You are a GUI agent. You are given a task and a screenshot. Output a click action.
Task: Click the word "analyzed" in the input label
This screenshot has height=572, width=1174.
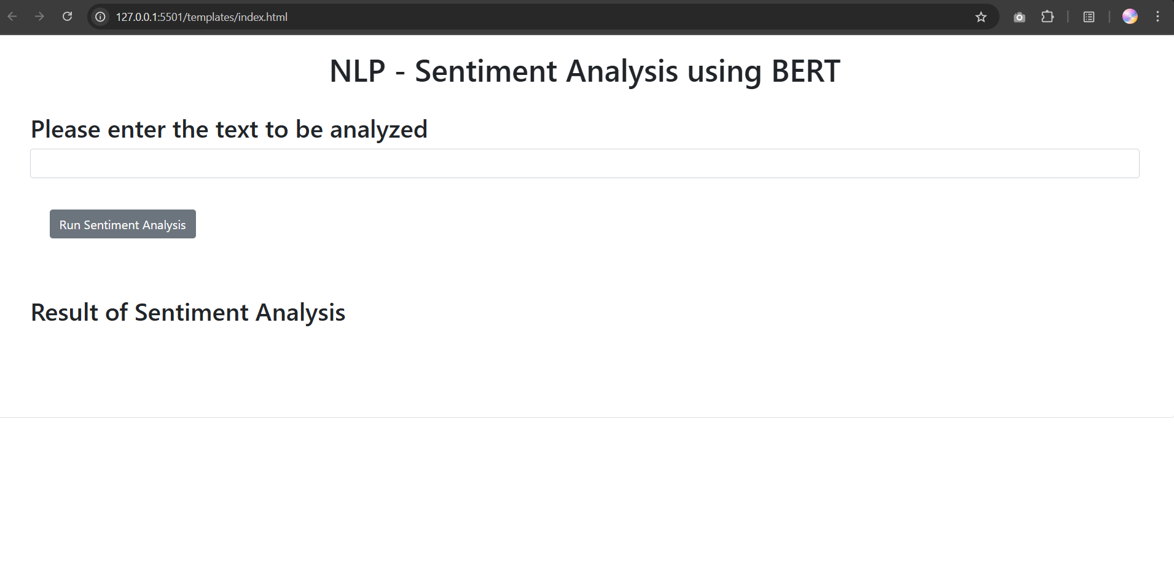378,130
